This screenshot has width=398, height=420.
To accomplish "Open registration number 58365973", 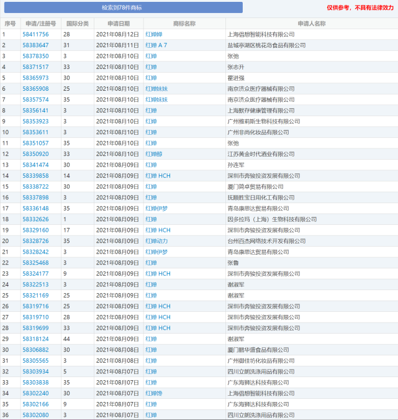I will pos(35,78).
